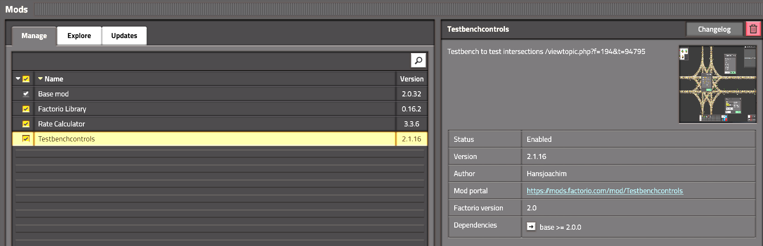Open the Updates tab
Screen dimensions: 763x246
tap(124, 36)
